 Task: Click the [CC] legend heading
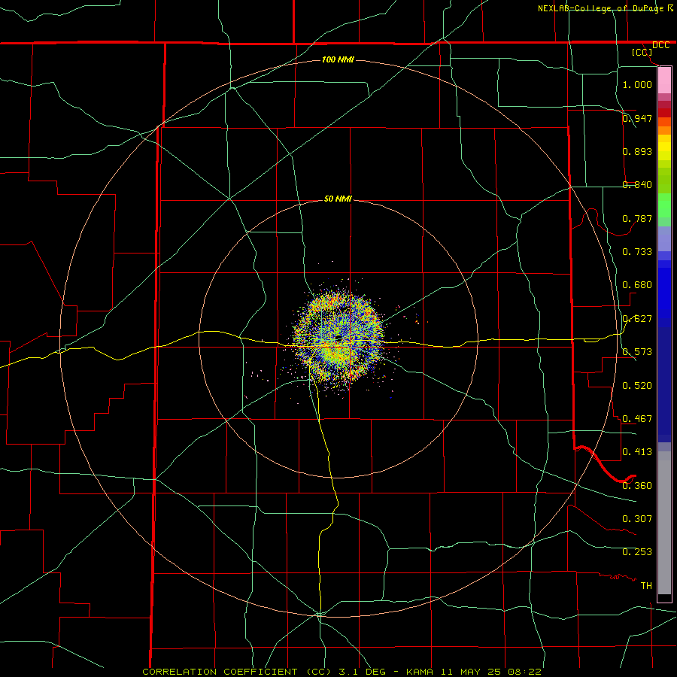pyautogui.click(x=642, y=52)
